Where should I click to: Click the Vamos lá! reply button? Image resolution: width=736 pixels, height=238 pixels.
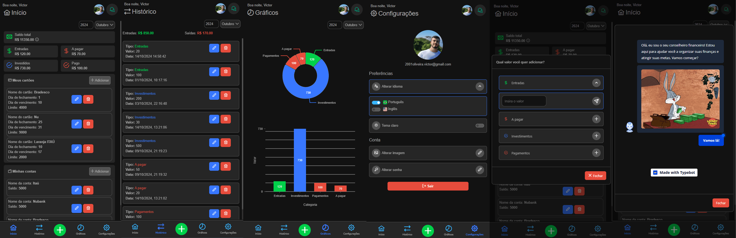click(x=711, y=140)
